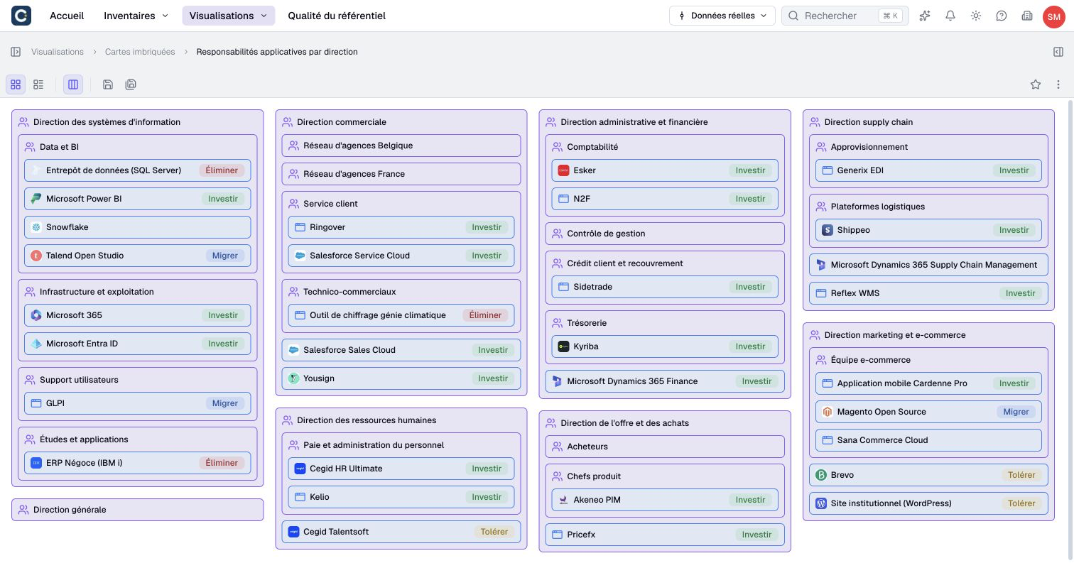Open the AI sparkle assistant icon
The width and height of the screenshot is (1074, 563).
pos(925,16)
